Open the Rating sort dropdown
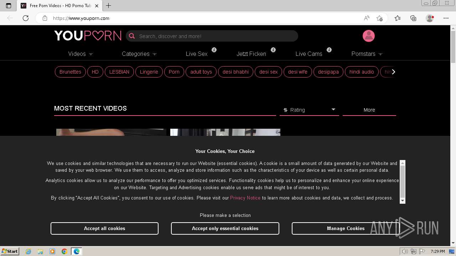The height and width of the screenshot is (256, 456). (x=309, y=110)
